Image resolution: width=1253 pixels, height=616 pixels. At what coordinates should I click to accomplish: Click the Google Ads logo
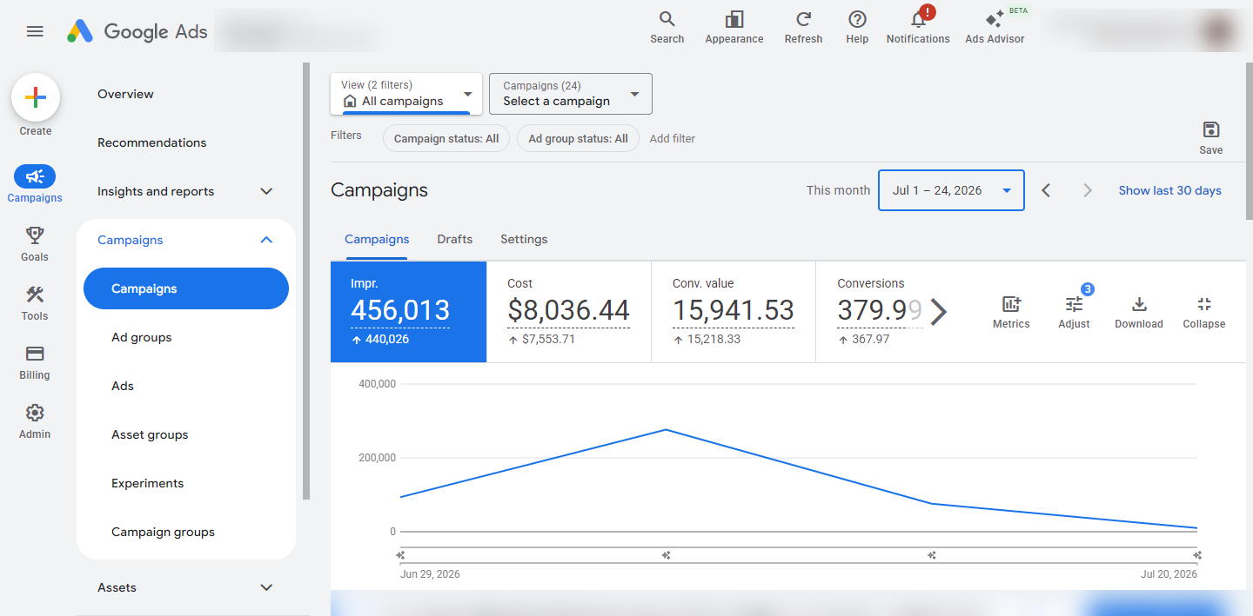pos(137,31)
